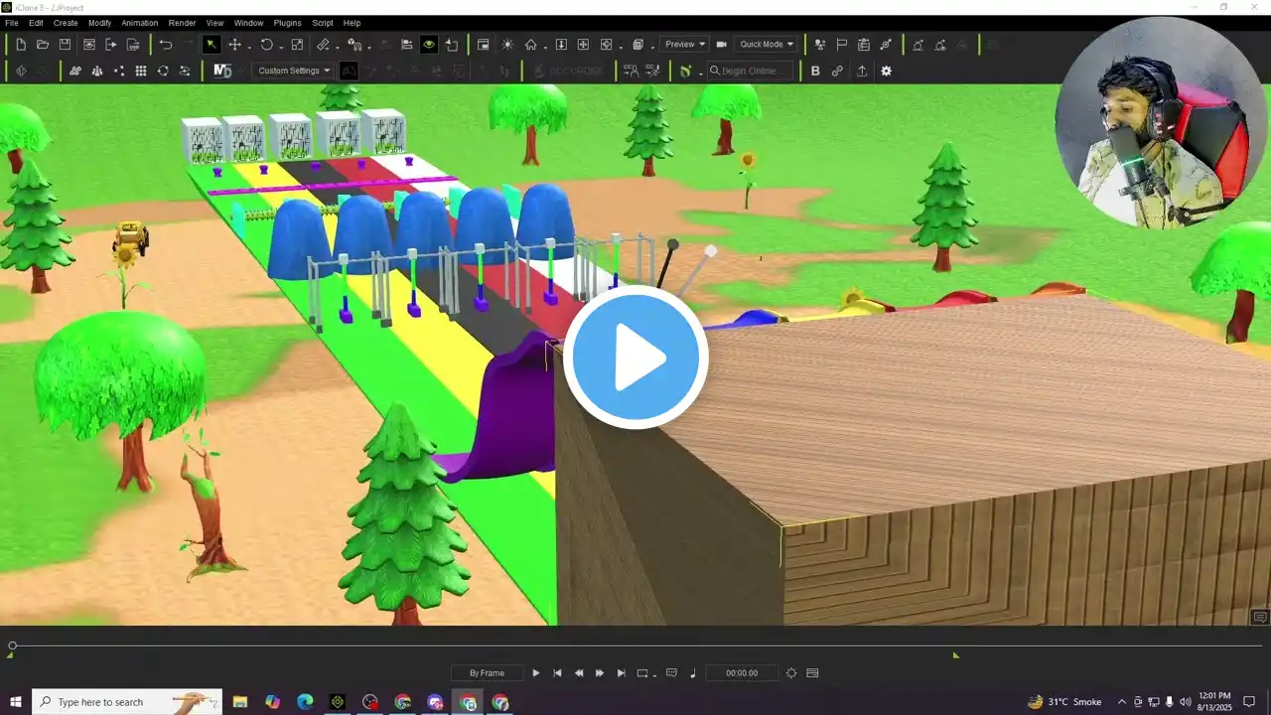
Task: Click the timeline playhead at start
Action: [x=12, y=646]
